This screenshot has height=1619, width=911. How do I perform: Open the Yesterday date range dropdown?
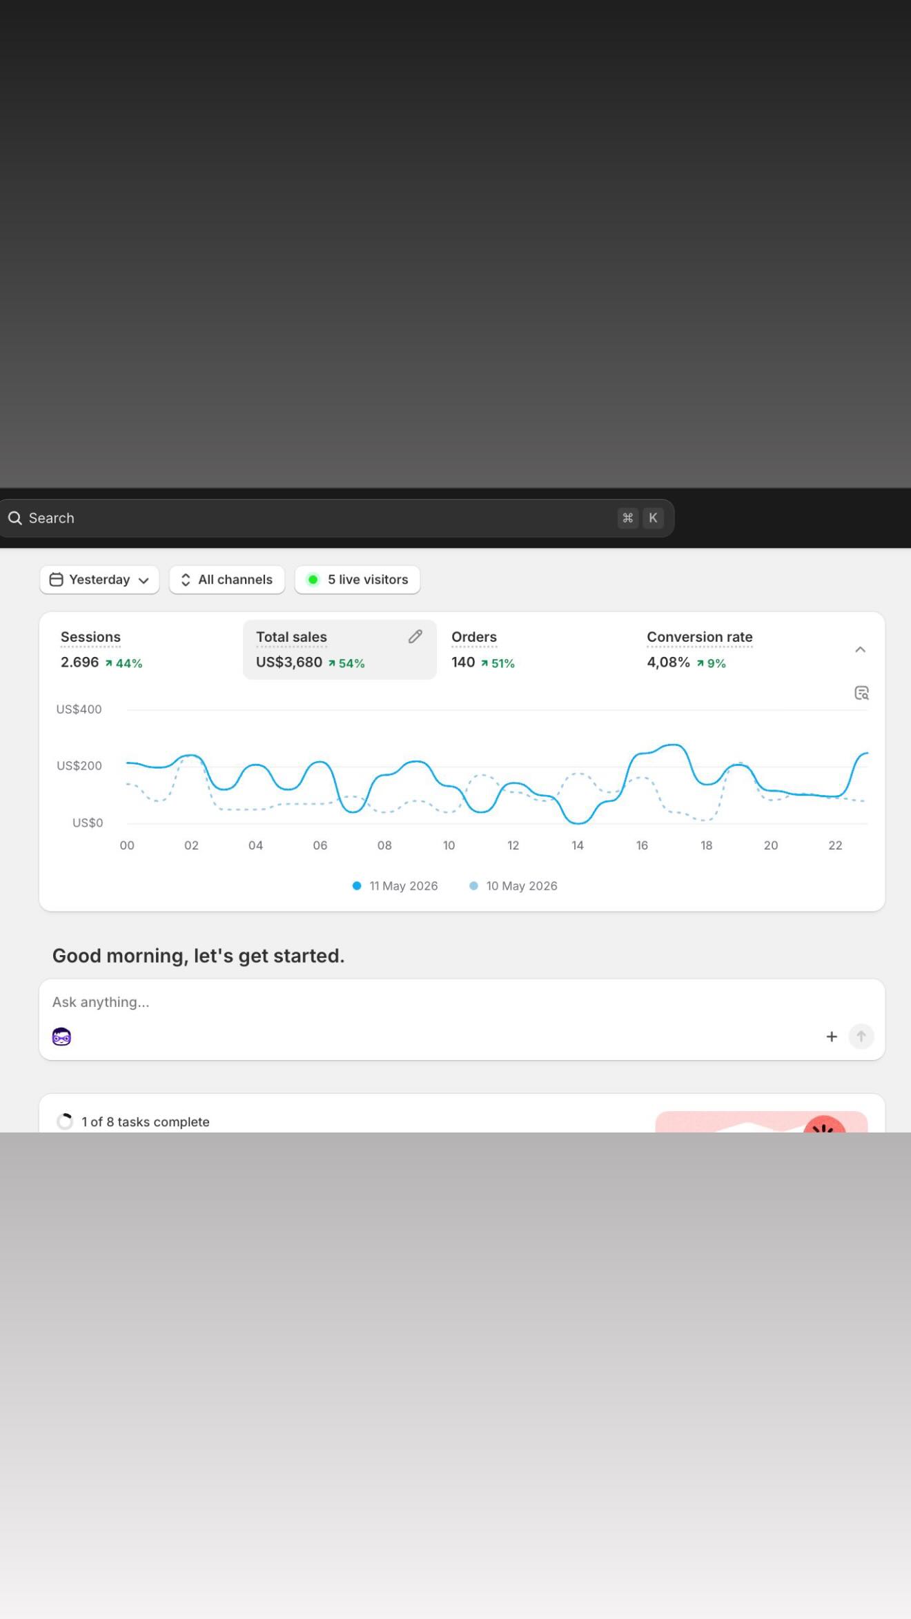(99, 580)
